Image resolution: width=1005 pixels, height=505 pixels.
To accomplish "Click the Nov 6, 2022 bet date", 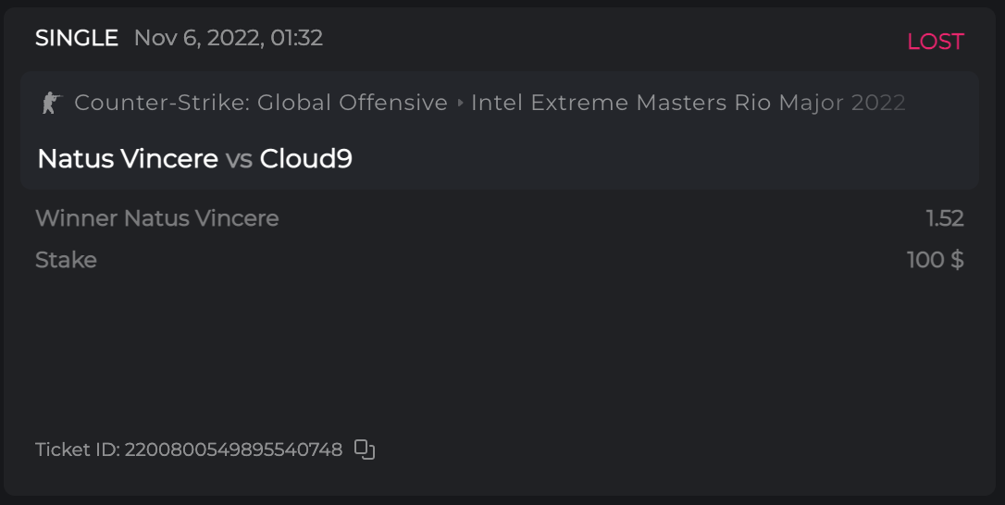I will (195, 38).
